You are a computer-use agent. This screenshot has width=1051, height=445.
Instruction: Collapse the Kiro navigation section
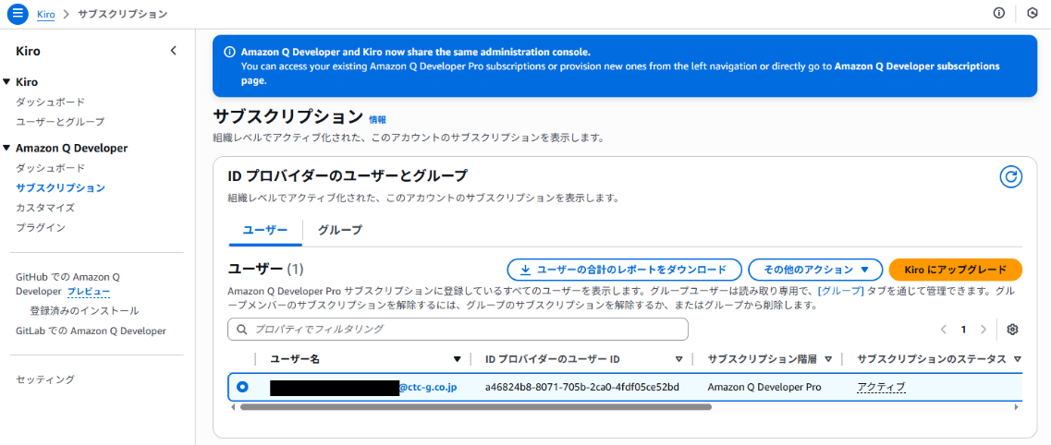click(x=6, y=82)
